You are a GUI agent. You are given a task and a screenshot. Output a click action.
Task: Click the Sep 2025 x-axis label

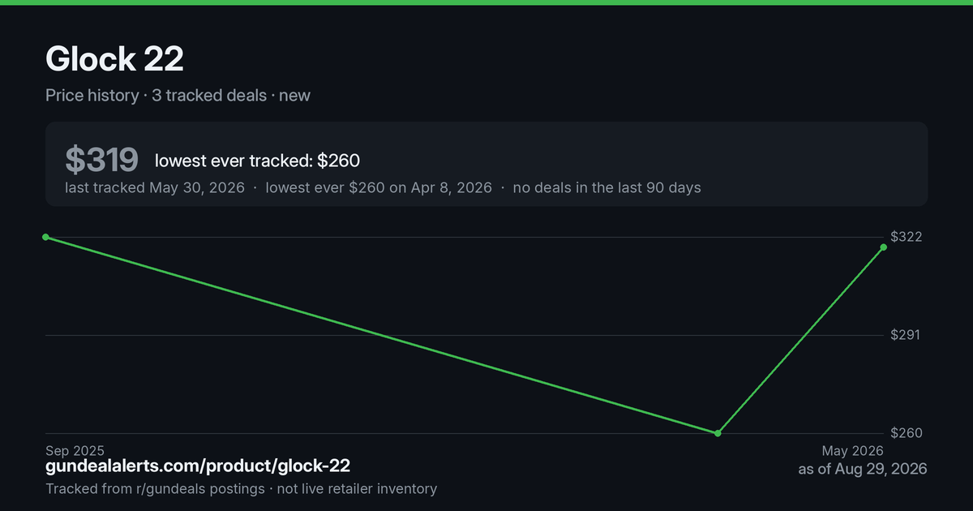[75, 451]
